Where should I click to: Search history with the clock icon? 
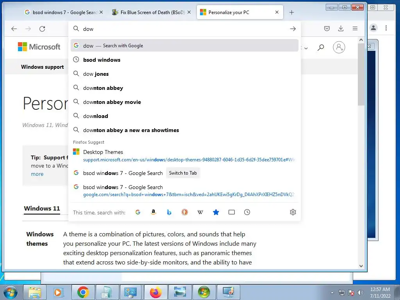(247, 212)
